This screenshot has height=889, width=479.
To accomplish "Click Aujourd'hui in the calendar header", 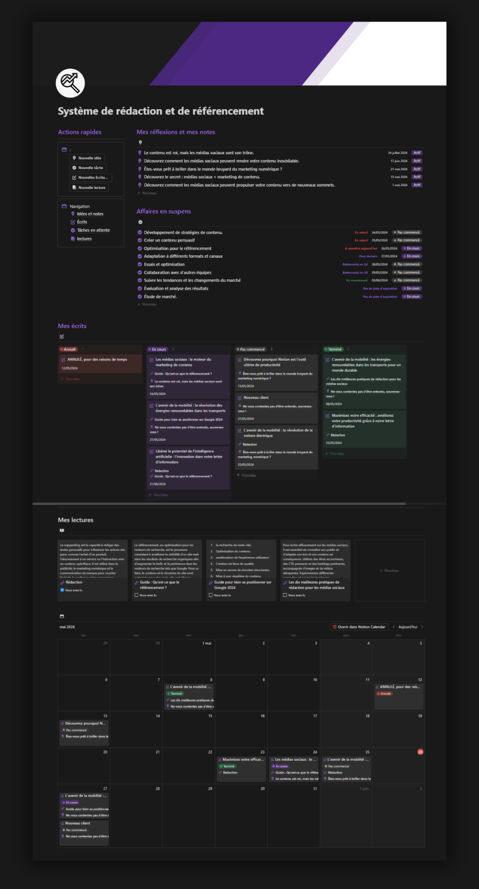I will click(x=408, y=627).
